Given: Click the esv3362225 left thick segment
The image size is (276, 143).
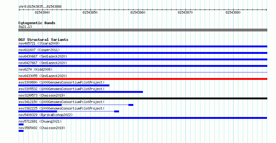Looking at the screenshot, I should tap(38, 111).
